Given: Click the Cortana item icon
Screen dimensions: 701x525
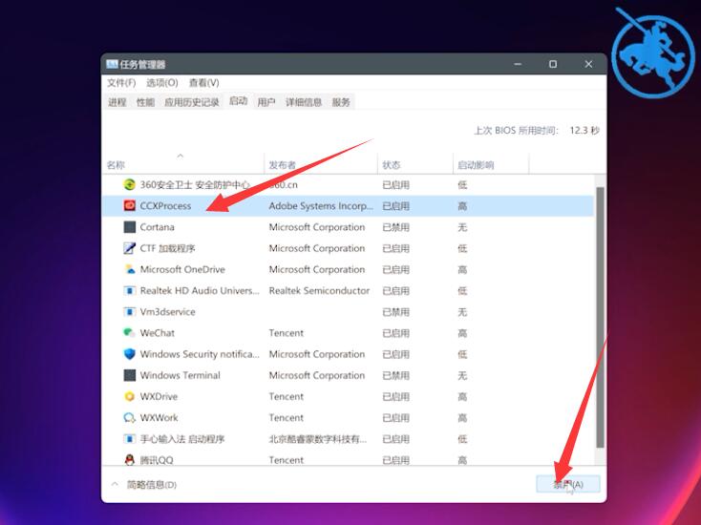Looking at the screenshot, I should (129, 227).
